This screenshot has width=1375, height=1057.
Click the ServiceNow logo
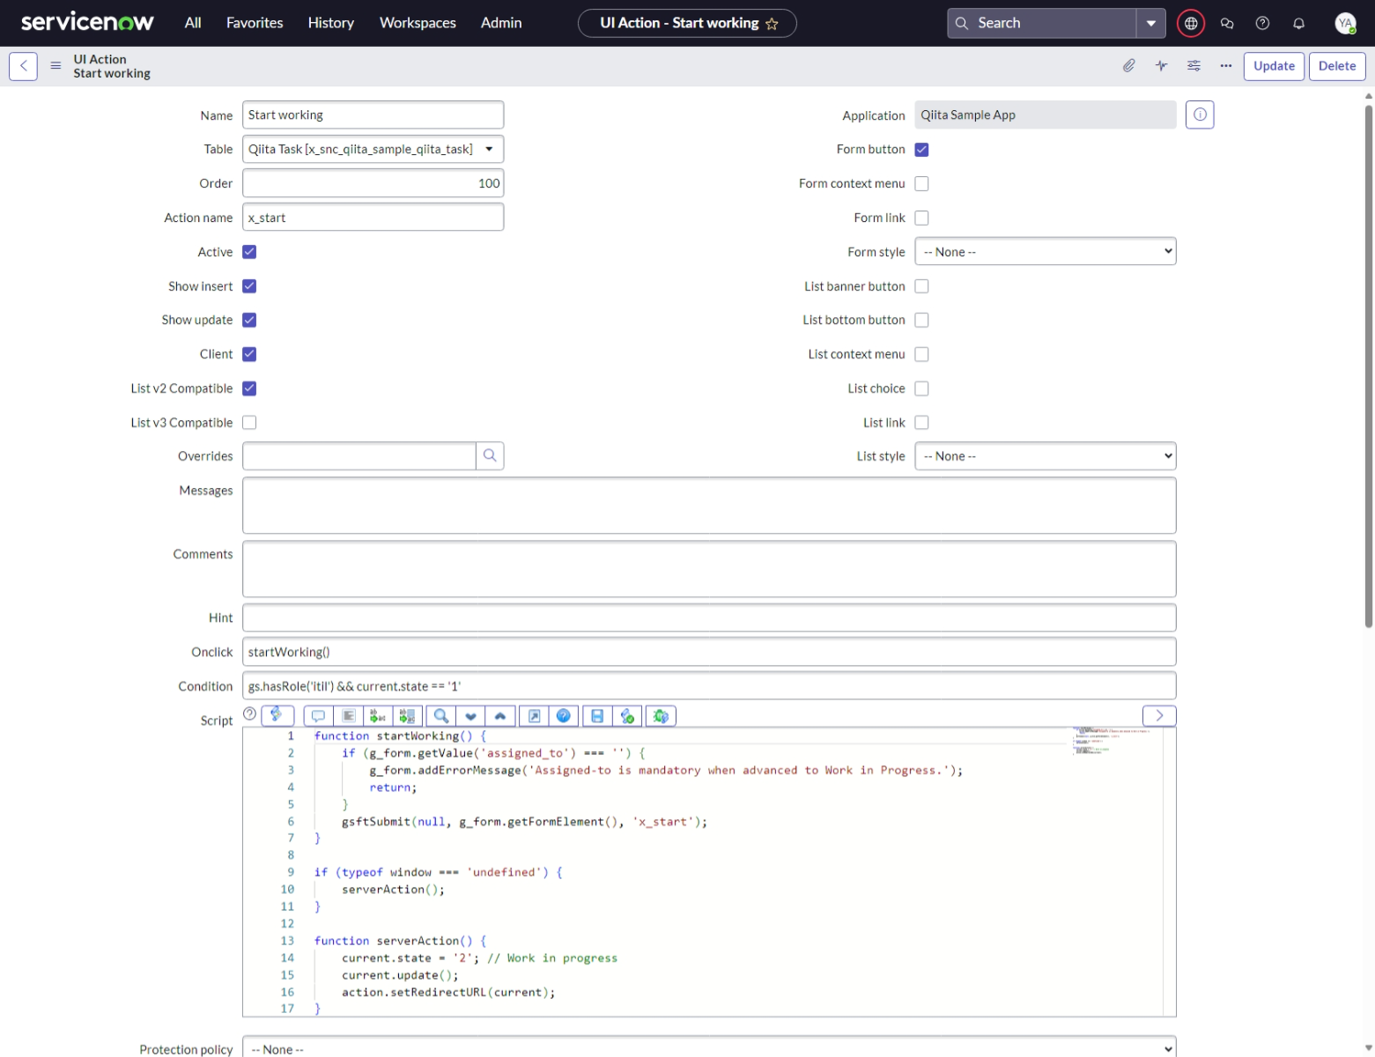point(87,22)
